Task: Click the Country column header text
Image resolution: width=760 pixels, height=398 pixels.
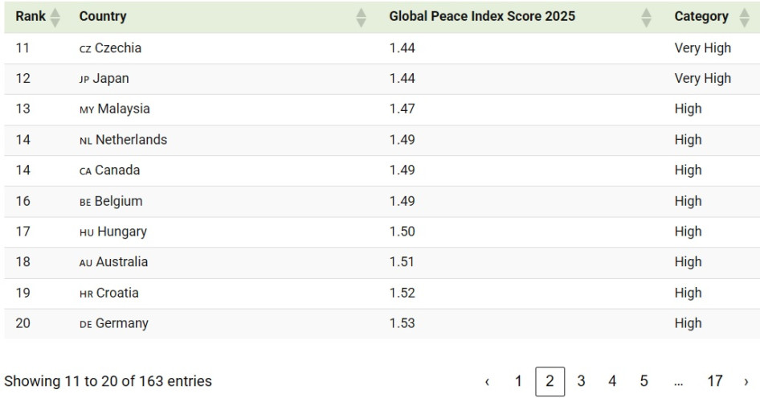Action: click(103, 16)
